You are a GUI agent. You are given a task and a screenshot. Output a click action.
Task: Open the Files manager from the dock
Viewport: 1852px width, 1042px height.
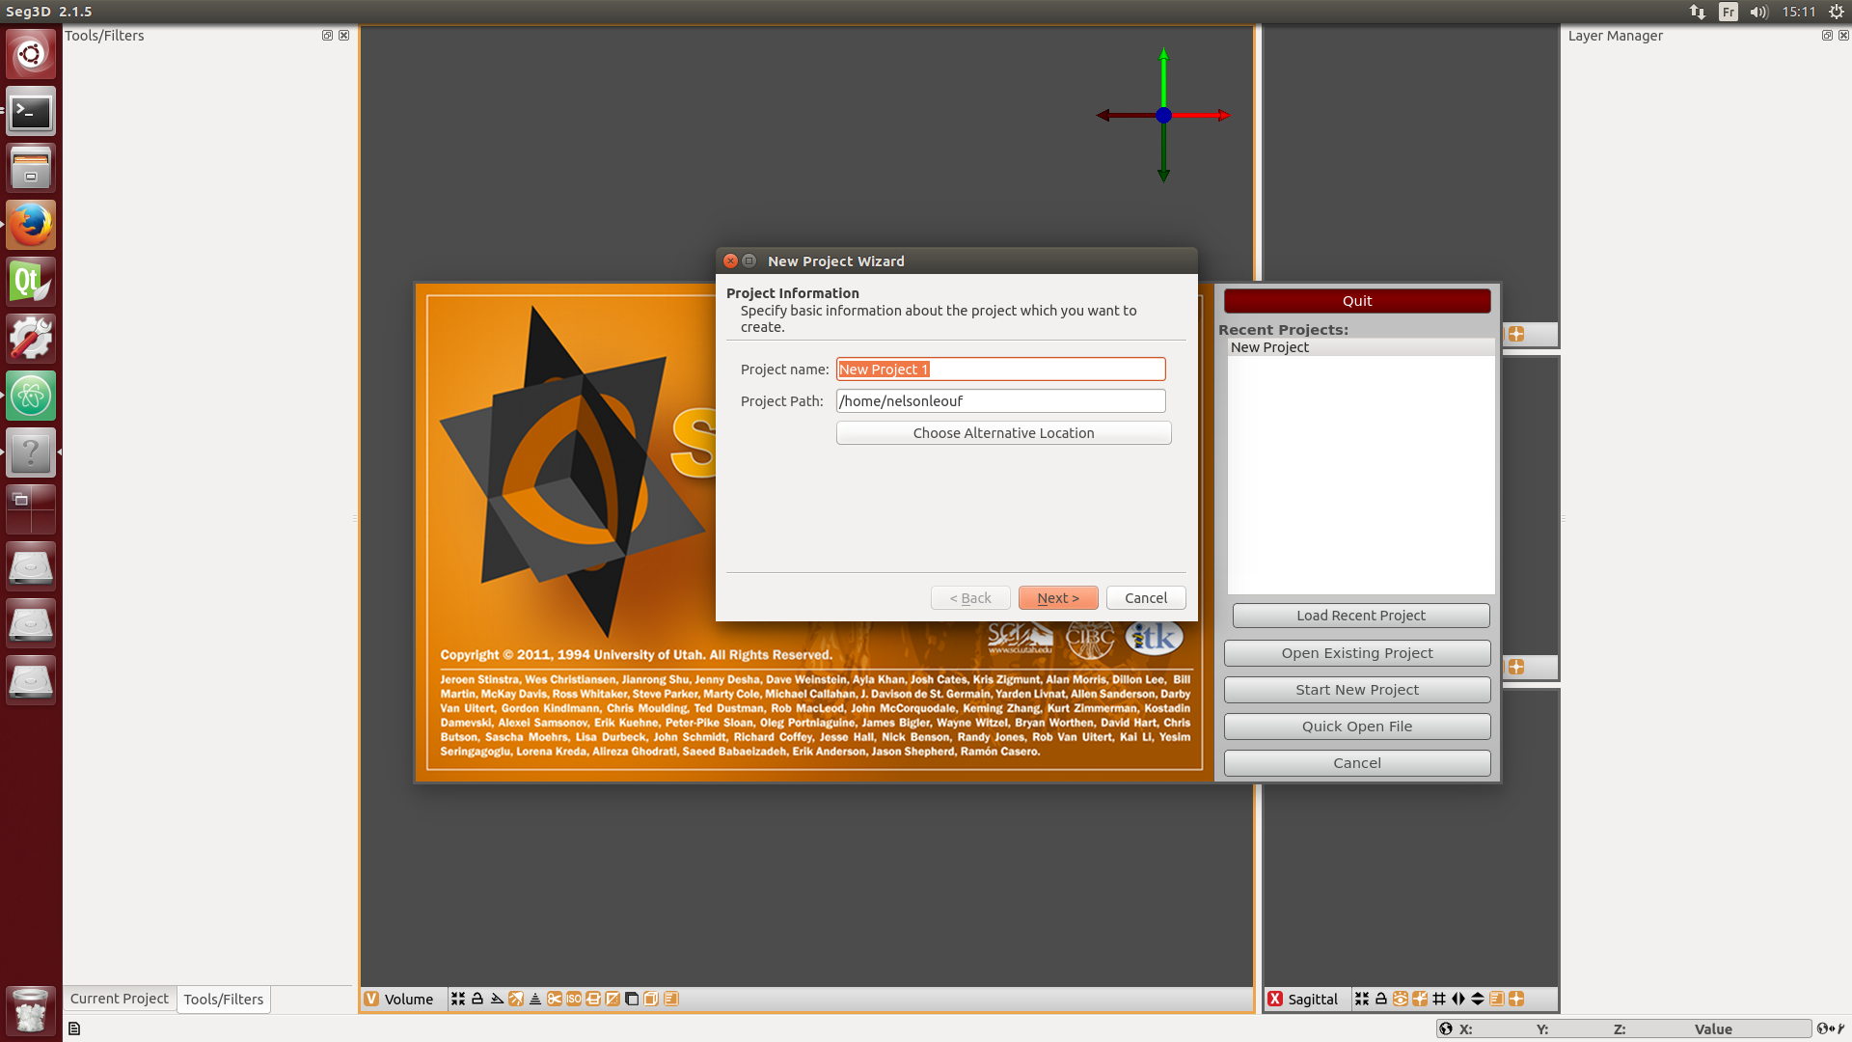(x=31, y=168)
